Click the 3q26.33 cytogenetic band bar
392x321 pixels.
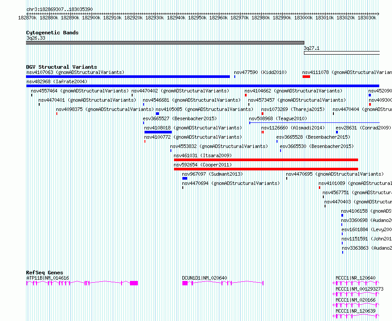click(165, 43)
